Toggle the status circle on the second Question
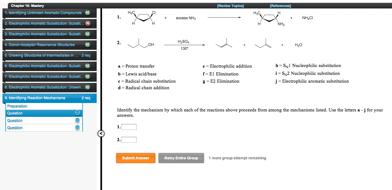Screen dimensions: 392x190 point(77,120)
